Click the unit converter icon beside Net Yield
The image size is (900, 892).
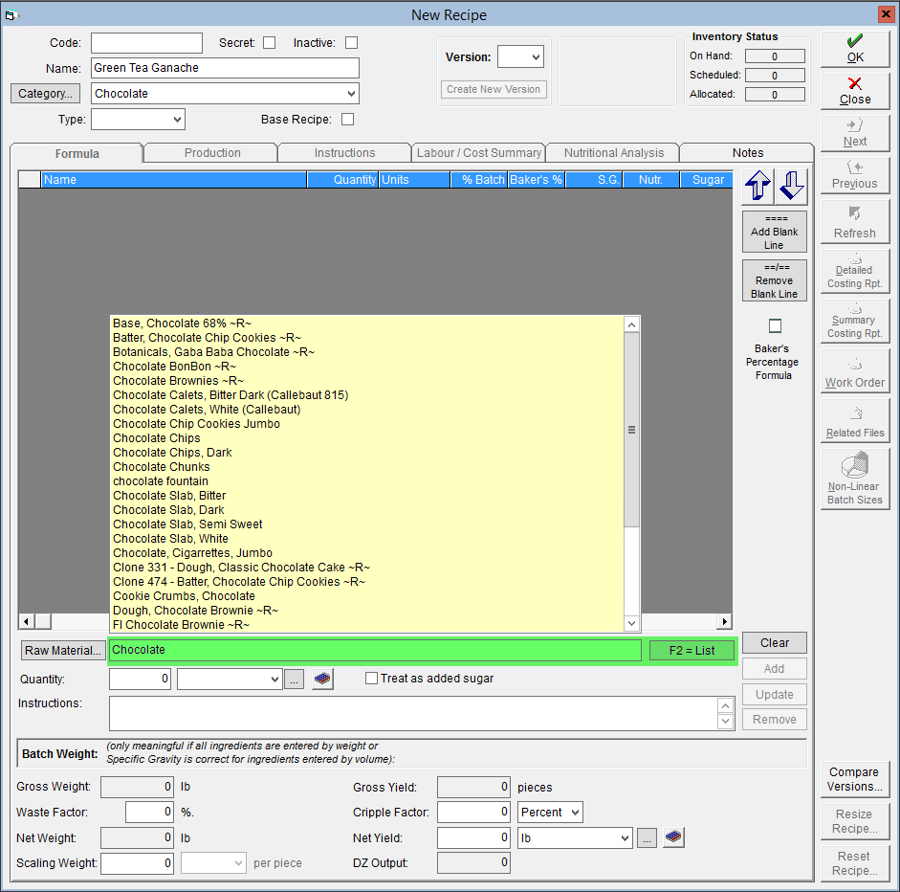(x=673, y=837)
